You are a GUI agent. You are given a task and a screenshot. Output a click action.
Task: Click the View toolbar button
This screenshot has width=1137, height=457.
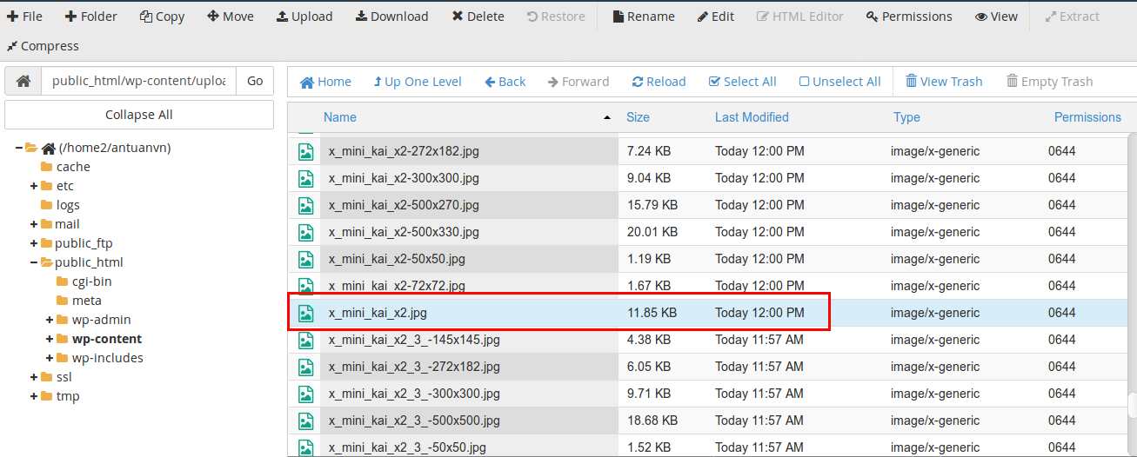(x=996, y=17)
